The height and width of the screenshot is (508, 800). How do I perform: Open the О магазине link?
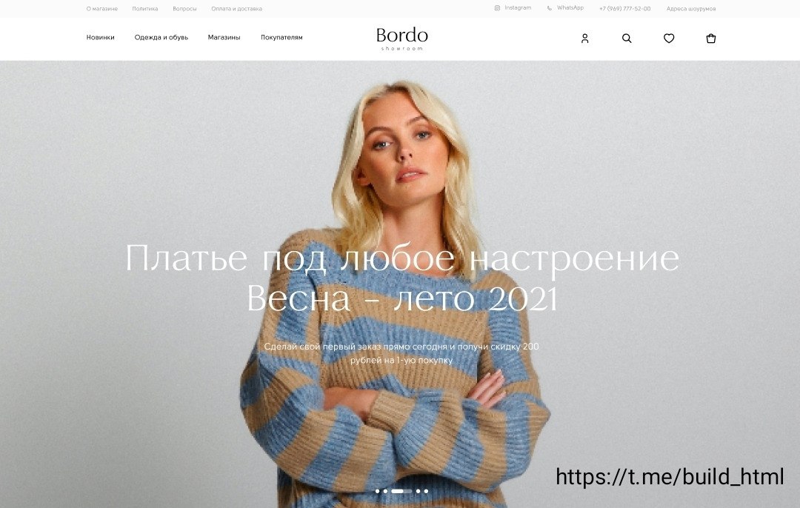tap(102, 9)
